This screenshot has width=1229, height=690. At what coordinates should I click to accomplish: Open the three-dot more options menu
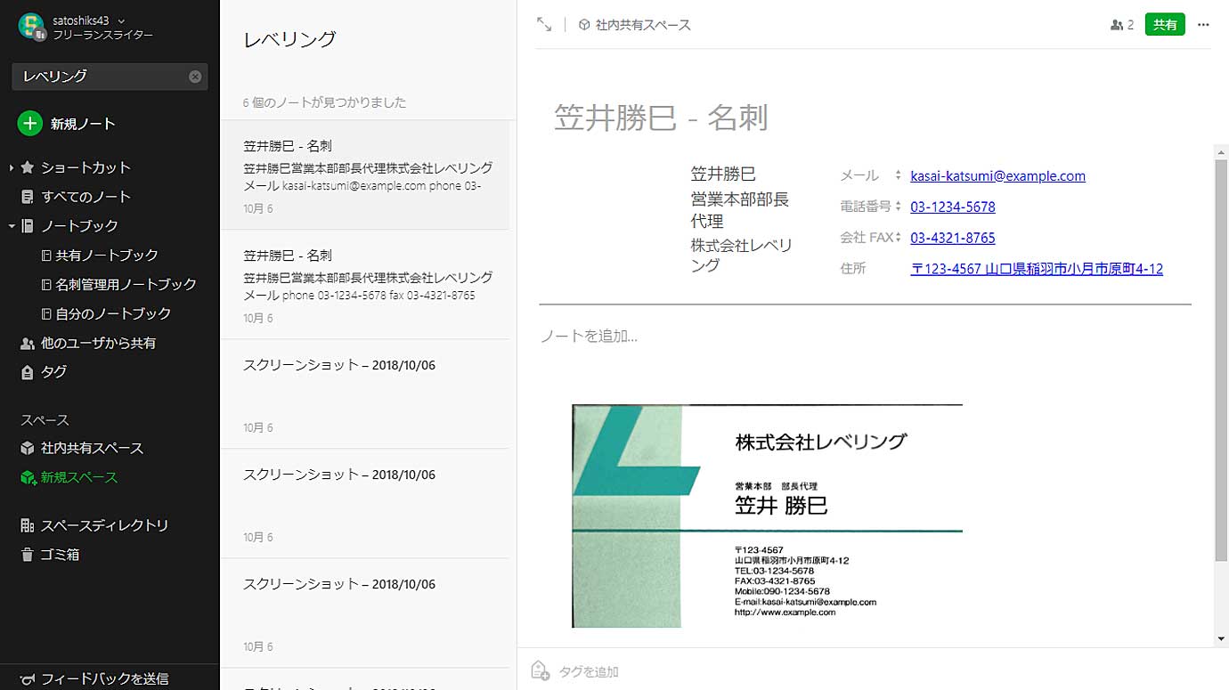[x=1204, y=25]
